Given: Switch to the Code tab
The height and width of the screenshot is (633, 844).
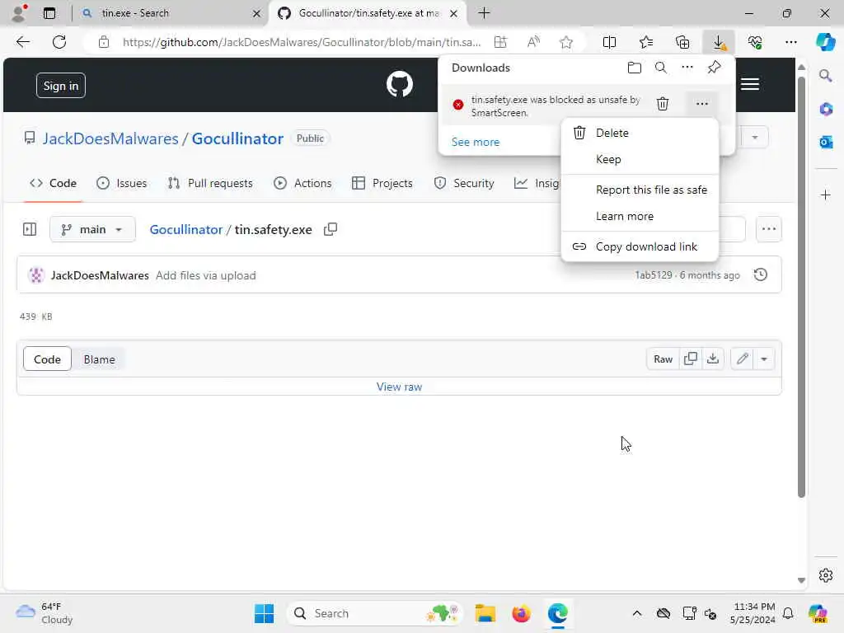Looking at the screenshot, I should point(53,184).
